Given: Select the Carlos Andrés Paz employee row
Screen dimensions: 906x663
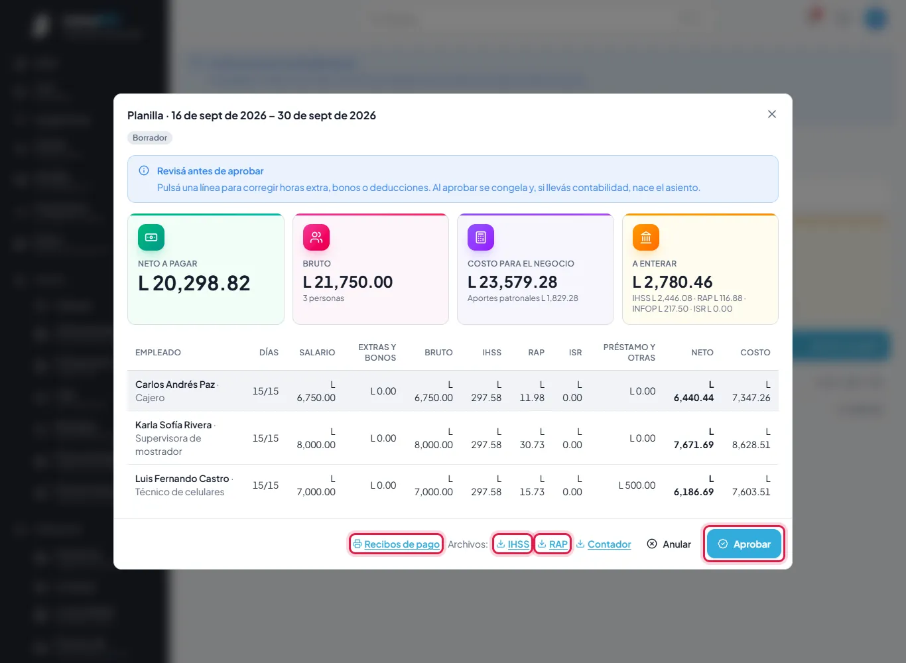Looking at the screenshot, I should pos(453,391).
